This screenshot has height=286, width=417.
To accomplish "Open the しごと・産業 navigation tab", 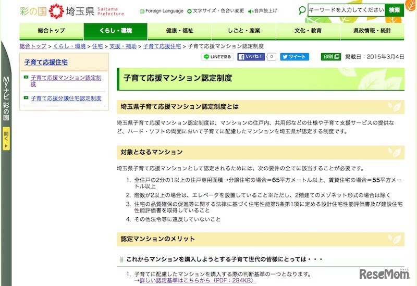I will [244, 31].
